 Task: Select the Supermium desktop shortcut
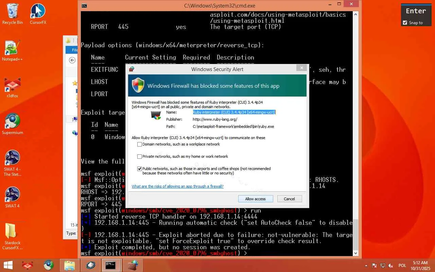pyautogui.click(x=13, y=124)
